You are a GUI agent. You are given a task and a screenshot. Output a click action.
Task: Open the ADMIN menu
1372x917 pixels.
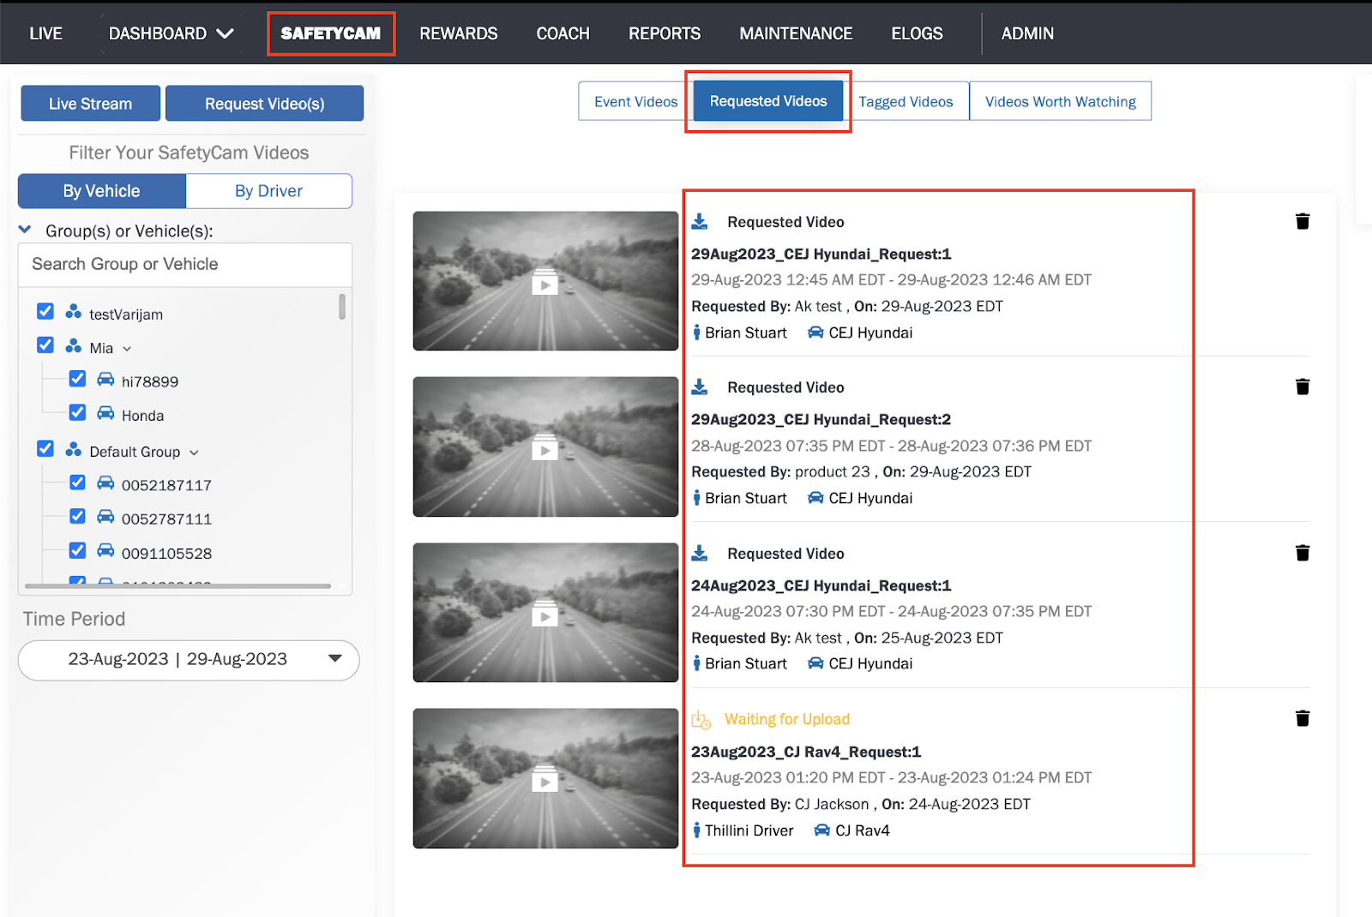[1027, 33]
